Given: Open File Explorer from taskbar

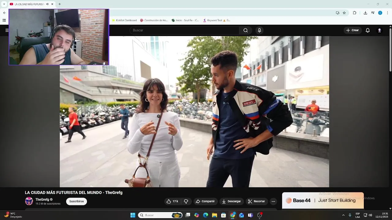Looking at the screenshot, I should click(214, 215).
